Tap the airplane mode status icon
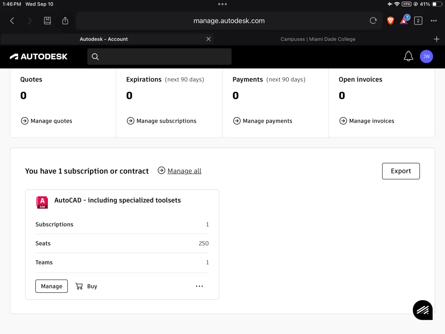The width and height of the screenshot is (445, 334). (x=390, y=4)
